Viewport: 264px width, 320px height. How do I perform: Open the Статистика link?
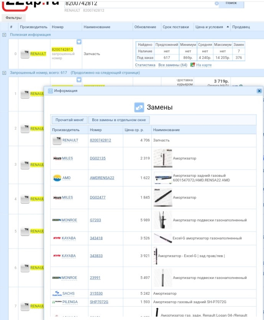tap(145, 65)
